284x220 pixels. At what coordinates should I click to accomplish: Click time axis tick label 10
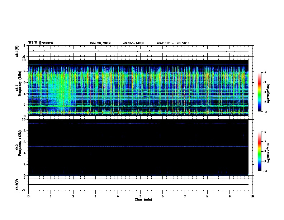252,196
